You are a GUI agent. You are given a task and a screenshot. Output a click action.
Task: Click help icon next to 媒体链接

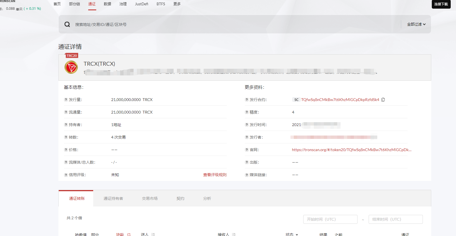(x=247, y=175)
